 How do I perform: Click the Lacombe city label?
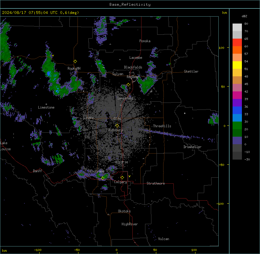coord(136,58)
